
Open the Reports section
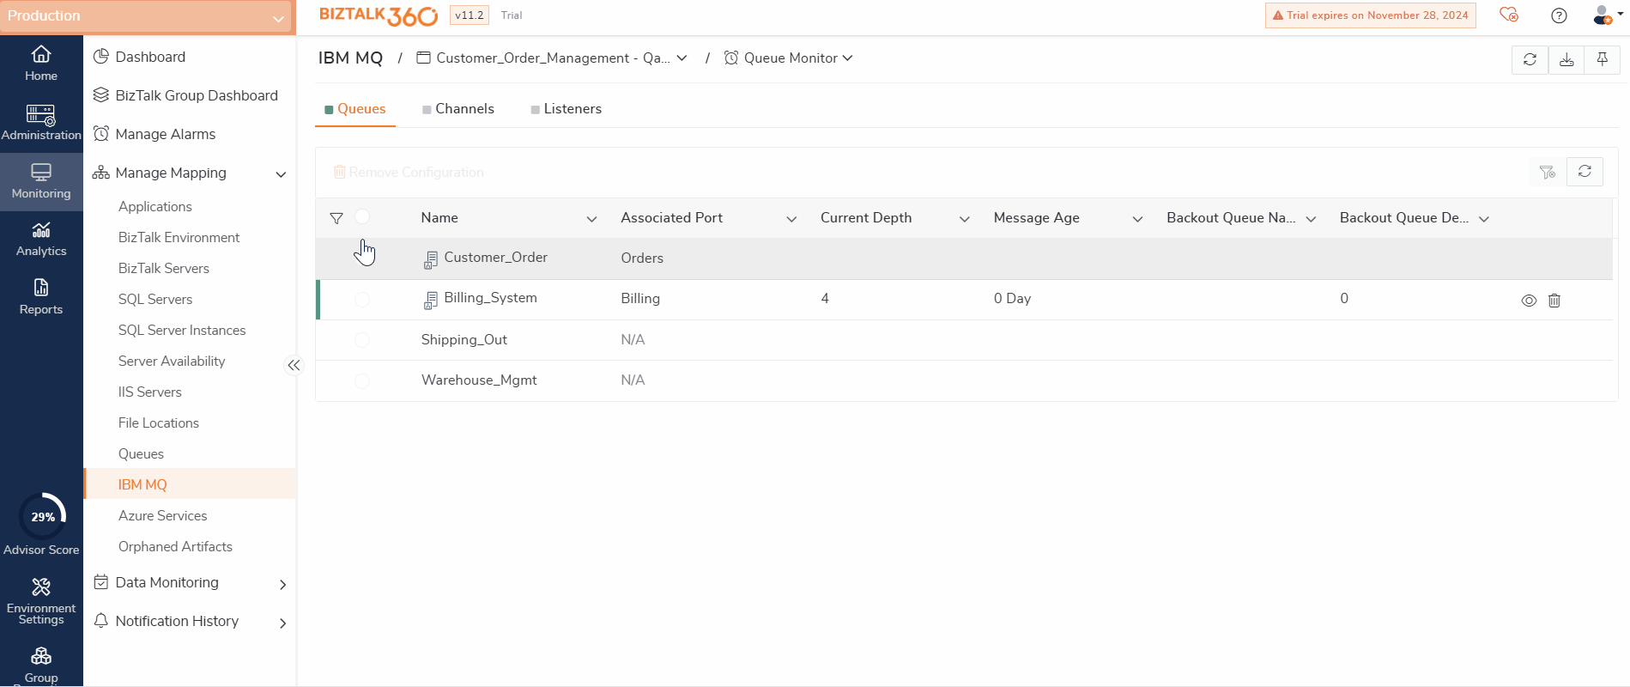tap(41, 297)
